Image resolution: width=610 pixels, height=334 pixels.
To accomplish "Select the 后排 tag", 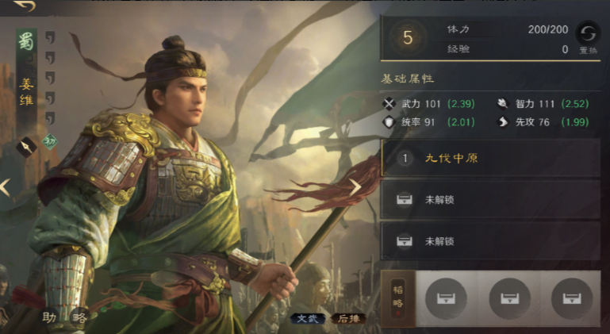I will (x=349, y=319).
